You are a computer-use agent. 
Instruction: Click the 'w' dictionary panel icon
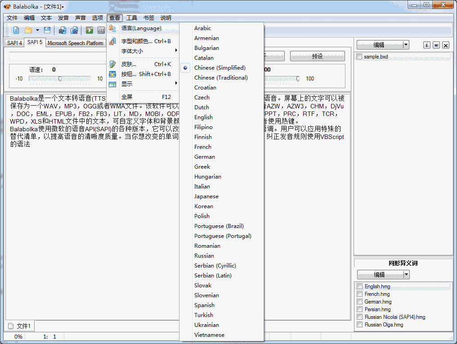(436, 45)
